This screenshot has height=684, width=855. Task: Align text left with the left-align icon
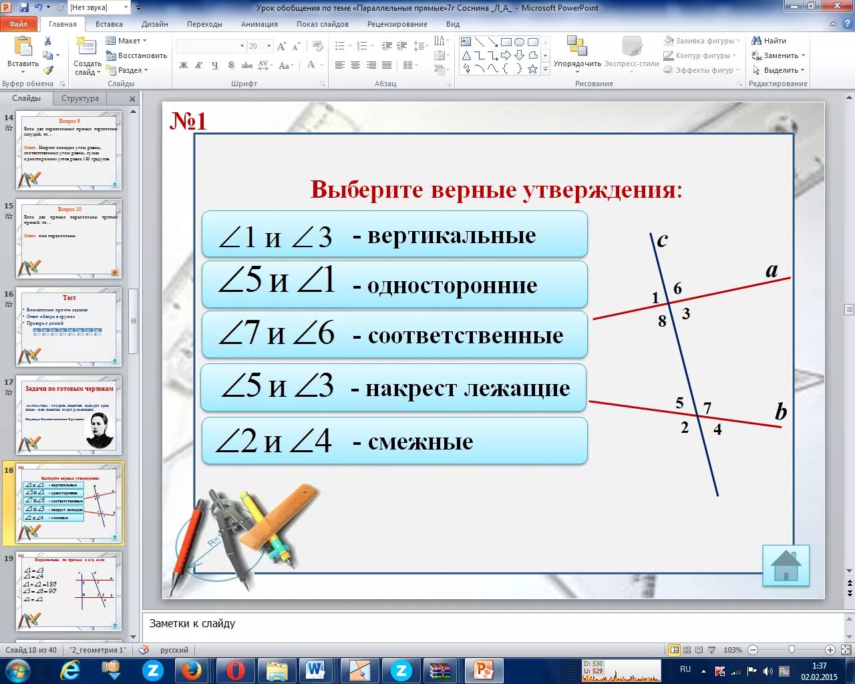(x=340, y=65)
